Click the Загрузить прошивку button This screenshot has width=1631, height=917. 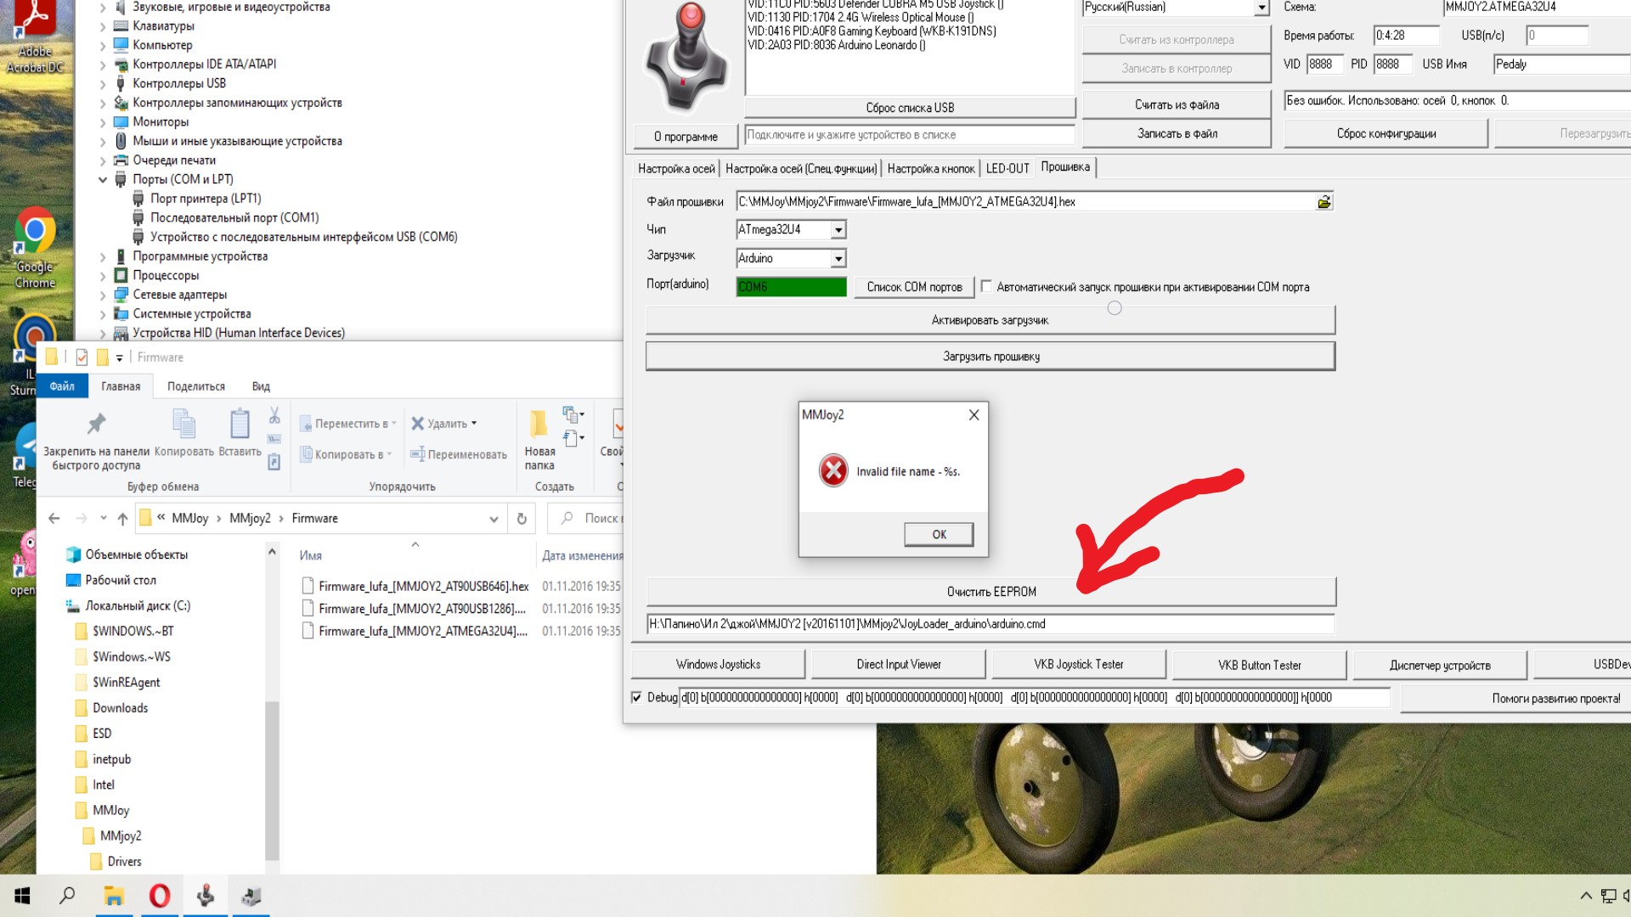tap(990, 357)
